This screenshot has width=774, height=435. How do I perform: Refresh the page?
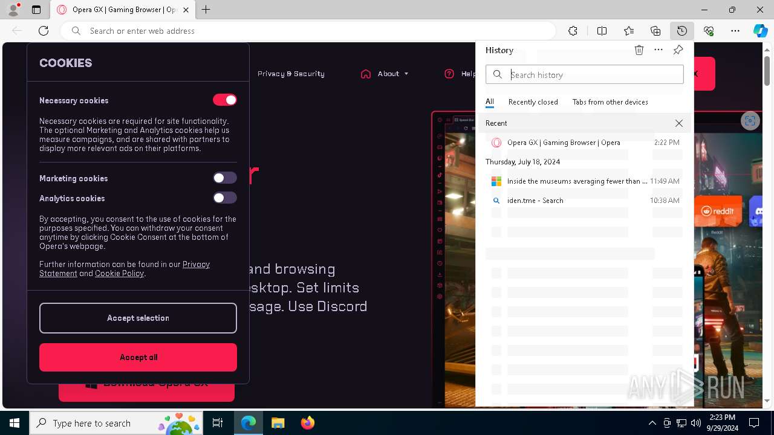pos(44,31)
